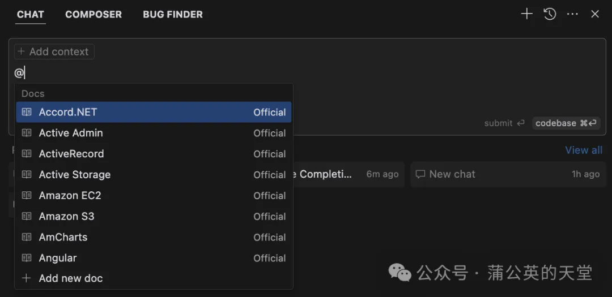612x297 pixels.
Task: Click the Add context button
Action: point(54,51)
